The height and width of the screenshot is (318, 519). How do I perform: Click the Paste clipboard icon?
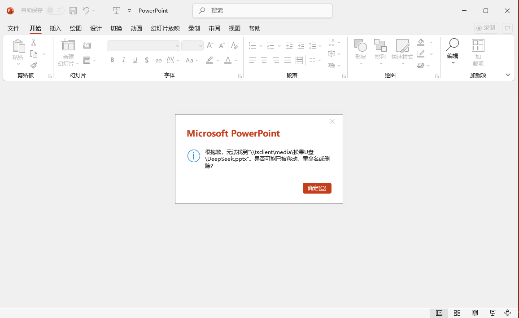click(18, 46)
